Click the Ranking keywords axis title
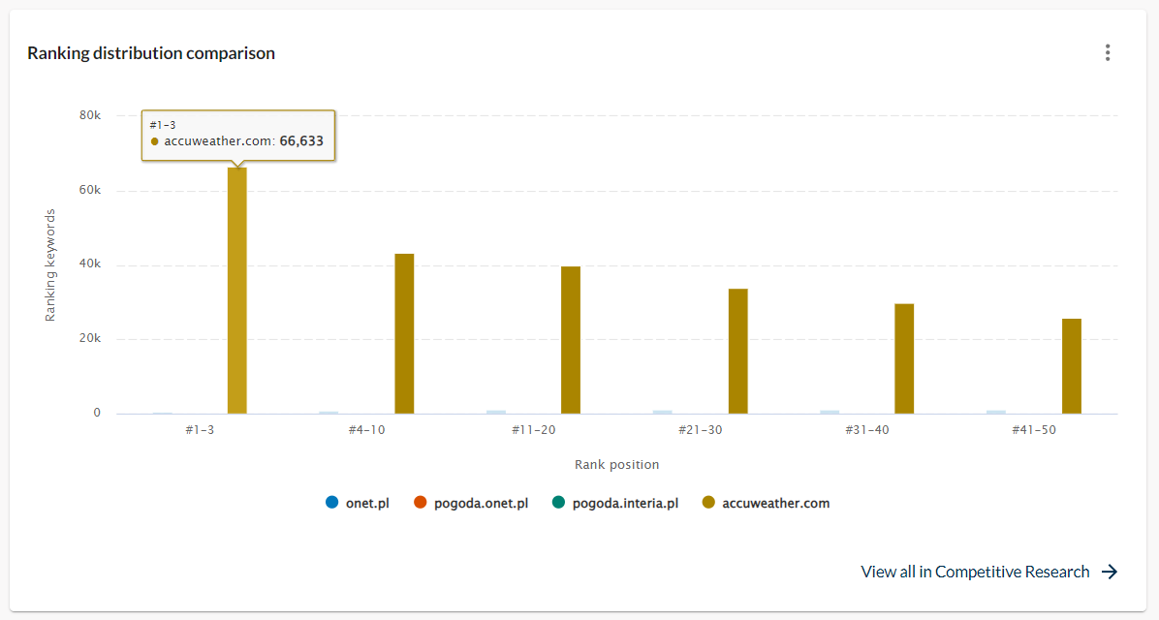The width and height of the screenshot is (1159, 620). [50, 265]
